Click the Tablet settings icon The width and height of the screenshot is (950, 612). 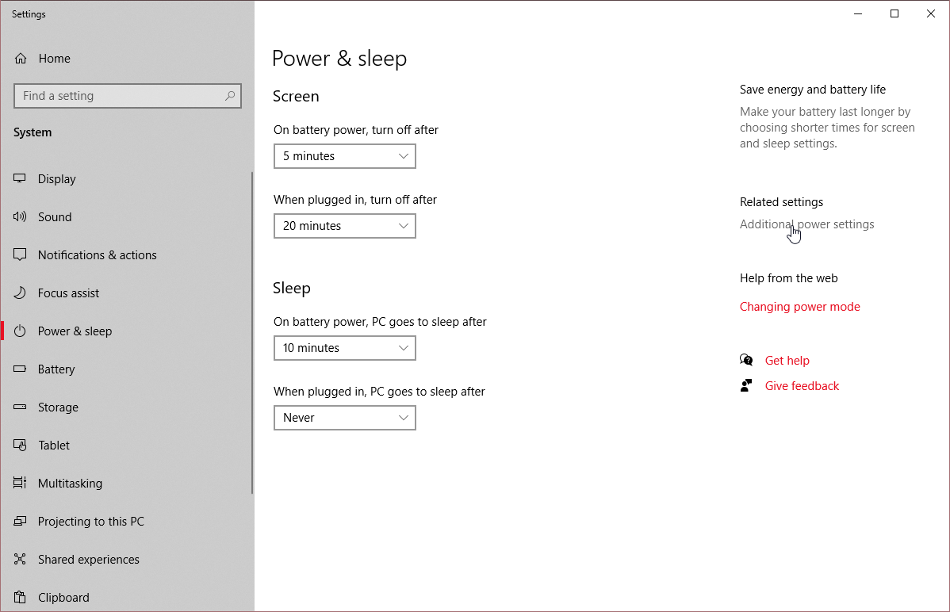pos(19,445)
